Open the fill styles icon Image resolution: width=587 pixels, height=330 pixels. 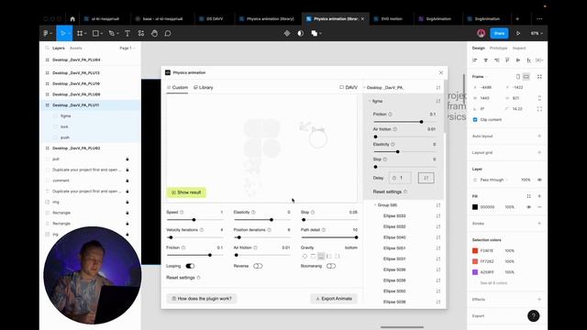point(528,196)
